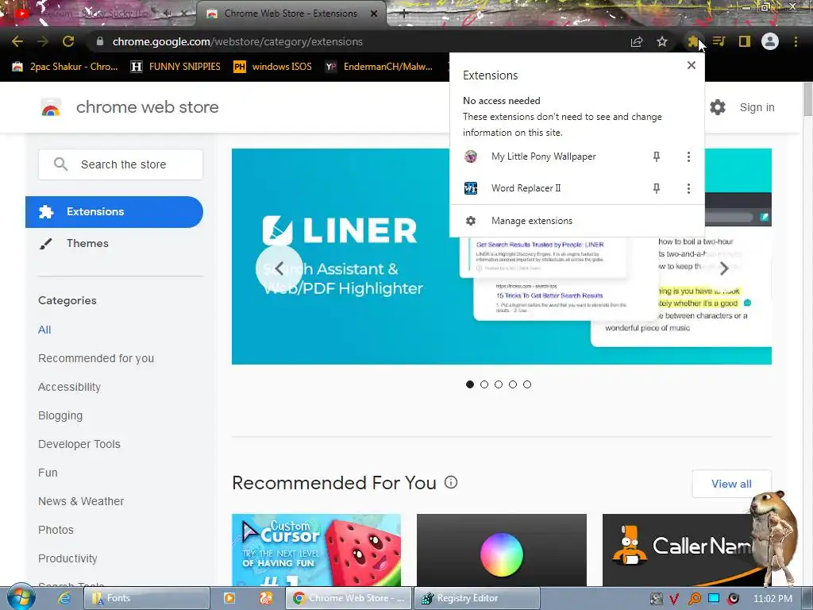The width and height of the screenshot is (813, 610).
Task: Open the Chrome profile avatar
Action: 770,41
